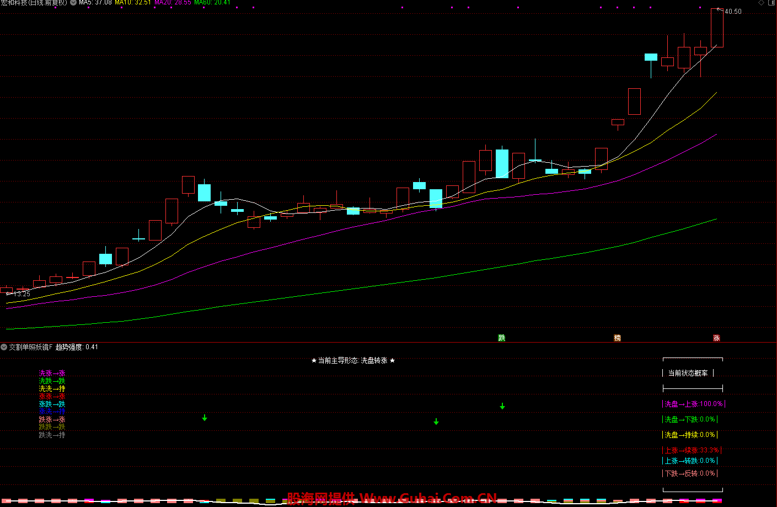Click the olive 跌跌→跌 legend entry
The height and width of the screenshot is (507, 777).
point(52,427)
